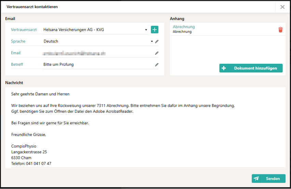Image resolution: width=291 pixels, height=189 pixels.
Task: Place cursor on 'Sehr geehrte Damen und Herren'
Action: tap(40, 94)
